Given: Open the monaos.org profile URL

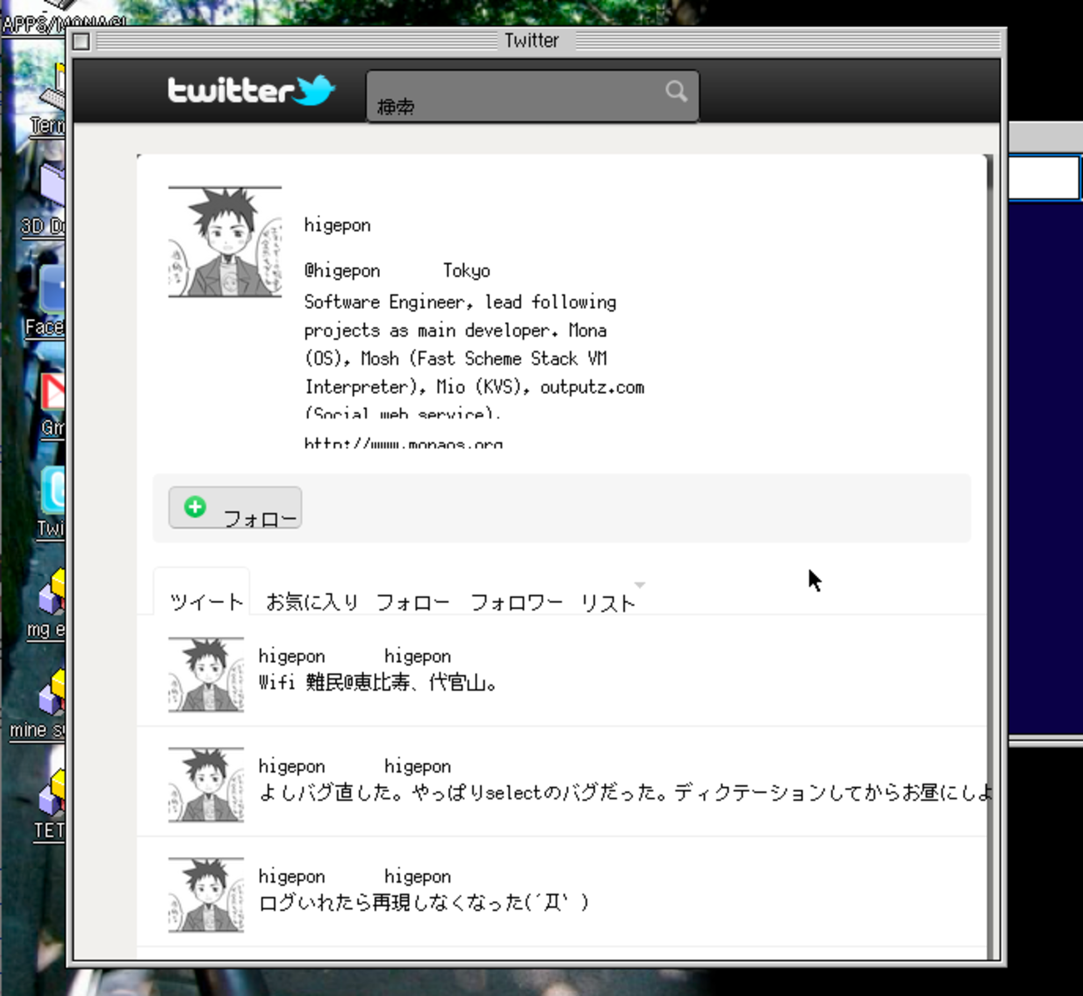Looking at the screenshot, I should click(x=403, y=442).
